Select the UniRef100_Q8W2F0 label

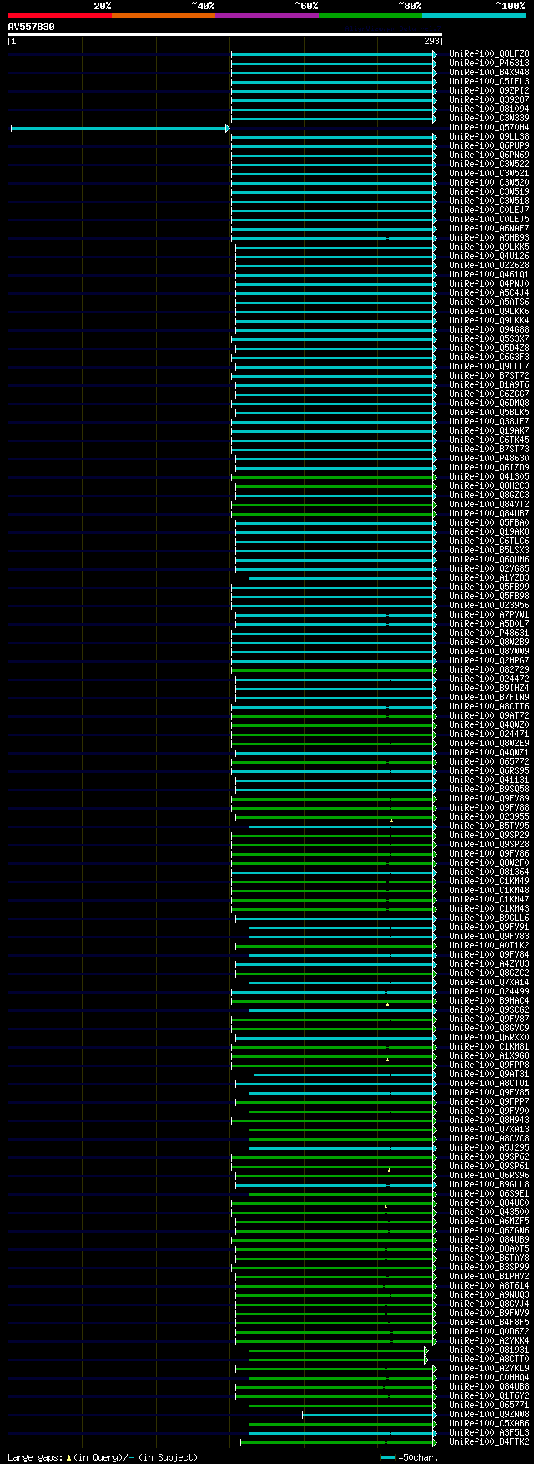489,863
